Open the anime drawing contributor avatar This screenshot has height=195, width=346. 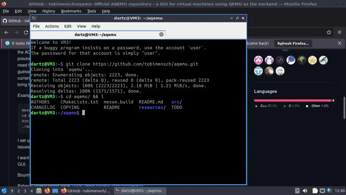point(280,71)
